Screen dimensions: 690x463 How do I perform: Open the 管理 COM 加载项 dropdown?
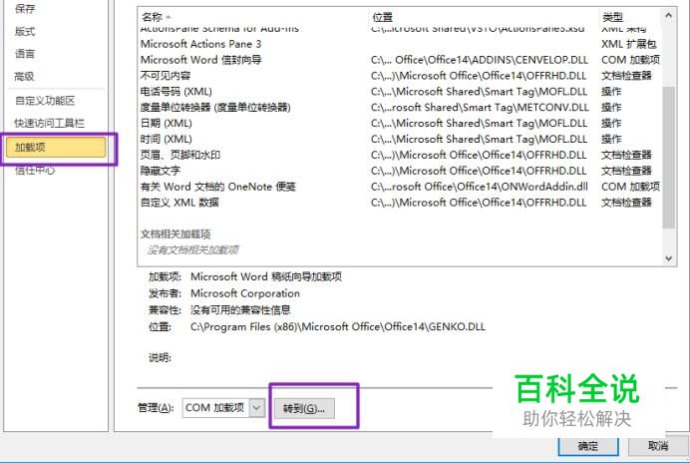pos(223,408)
